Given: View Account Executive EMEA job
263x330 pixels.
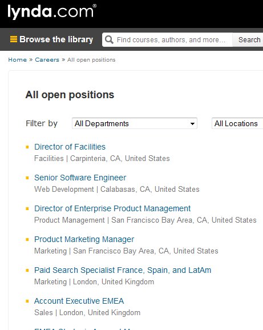Looking at the screenshot, I should (79, 301).
